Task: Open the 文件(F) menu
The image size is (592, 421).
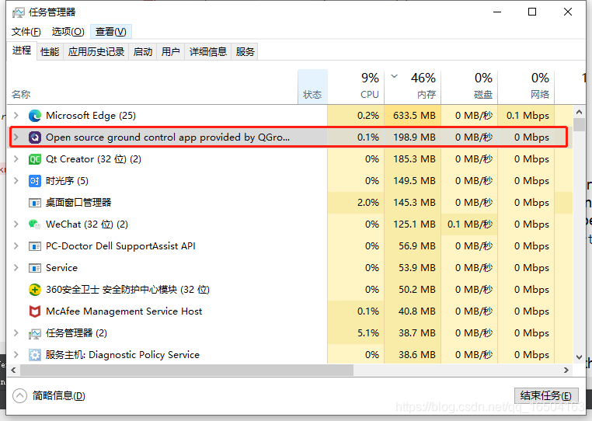Action: point(26,32)
